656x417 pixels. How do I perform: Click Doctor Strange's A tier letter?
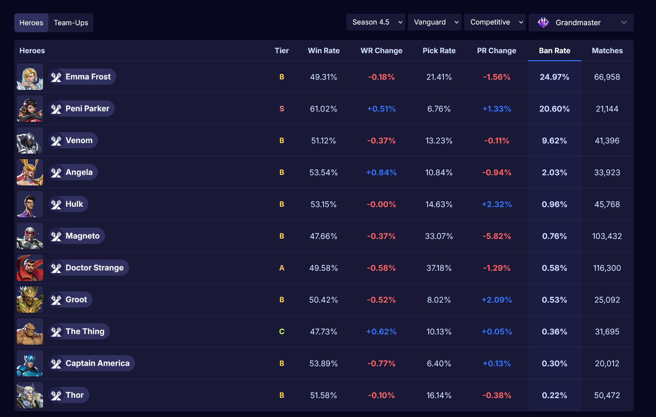tap(282, 268)
